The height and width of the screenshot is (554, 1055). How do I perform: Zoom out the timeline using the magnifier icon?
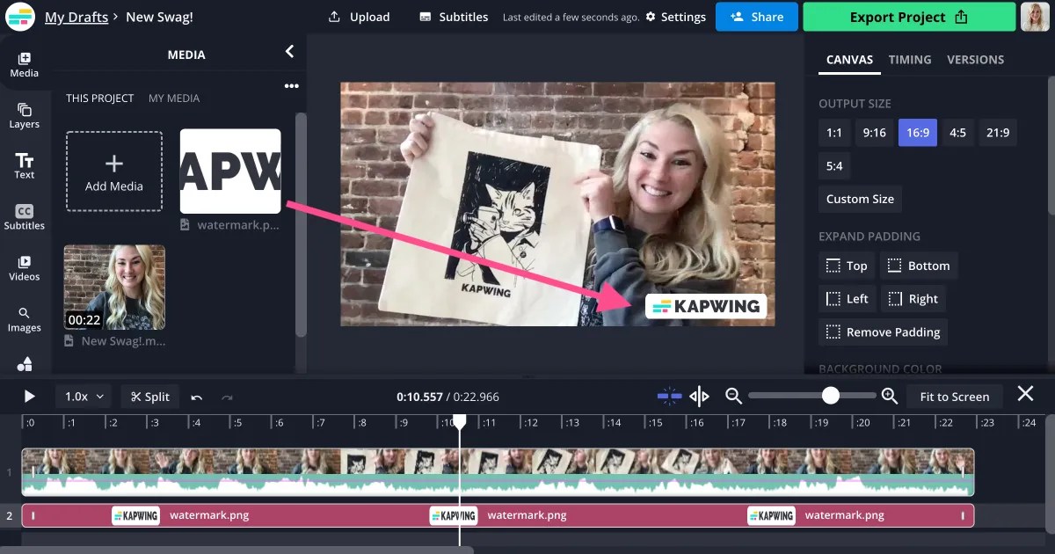pyautogui.click(x=734, y=396)
